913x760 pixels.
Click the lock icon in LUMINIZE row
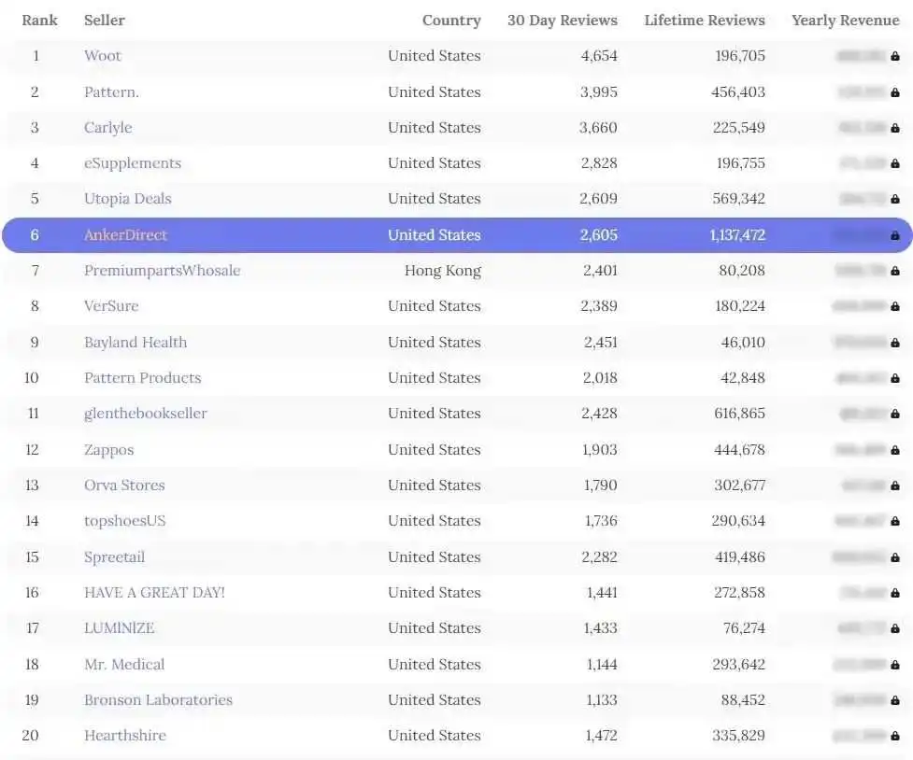click(x=895, y=628)
